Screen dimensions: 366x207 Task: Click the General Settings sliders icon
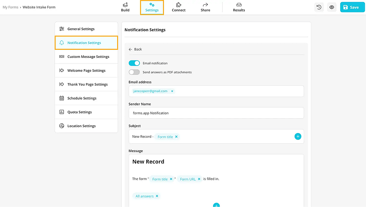click(x=61, y=29)
